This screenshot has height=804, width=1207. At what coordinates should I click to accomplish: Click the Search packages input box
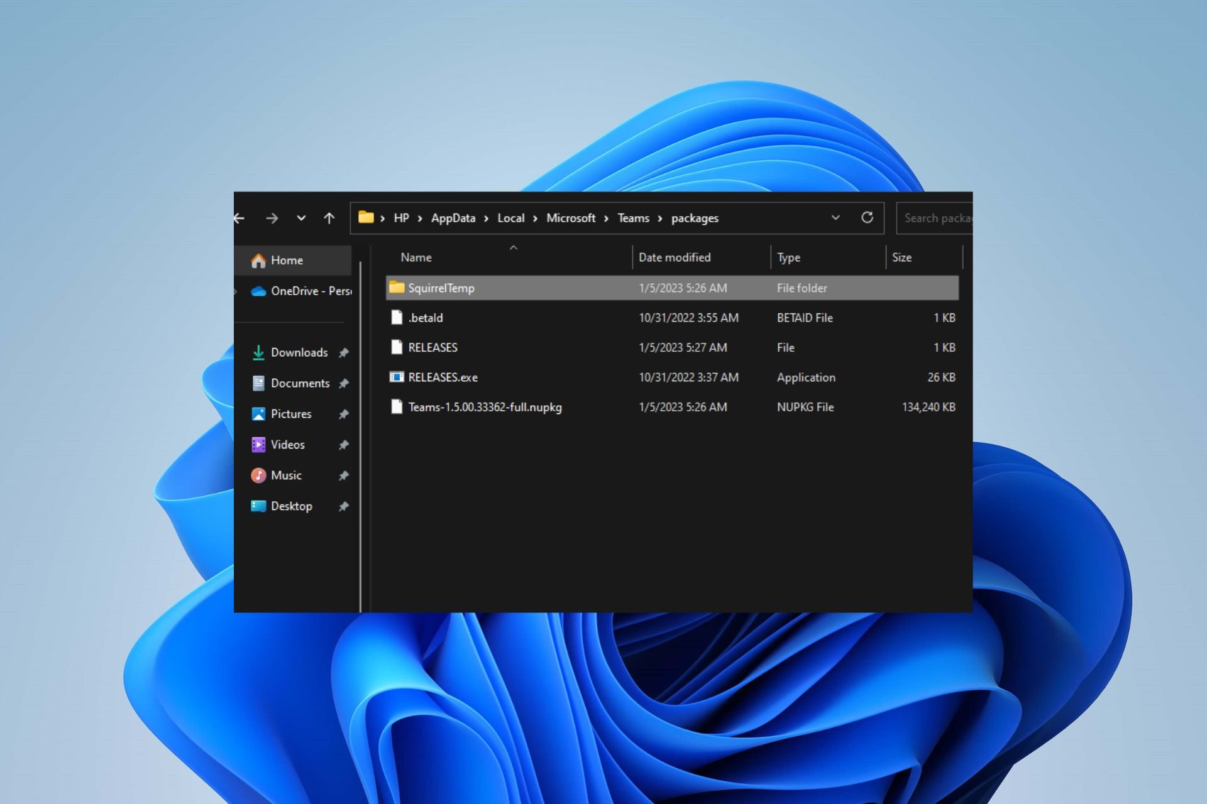pyautogui.click(x=934, y=218)
